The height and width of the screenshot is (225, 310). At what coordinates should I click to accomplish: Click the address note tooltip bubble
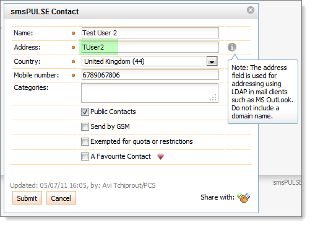[263, 92]
